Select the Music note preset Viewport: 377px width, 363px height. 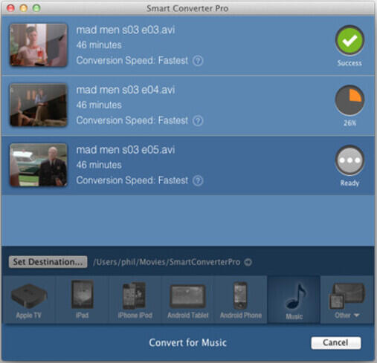click(x=294, y=300)
